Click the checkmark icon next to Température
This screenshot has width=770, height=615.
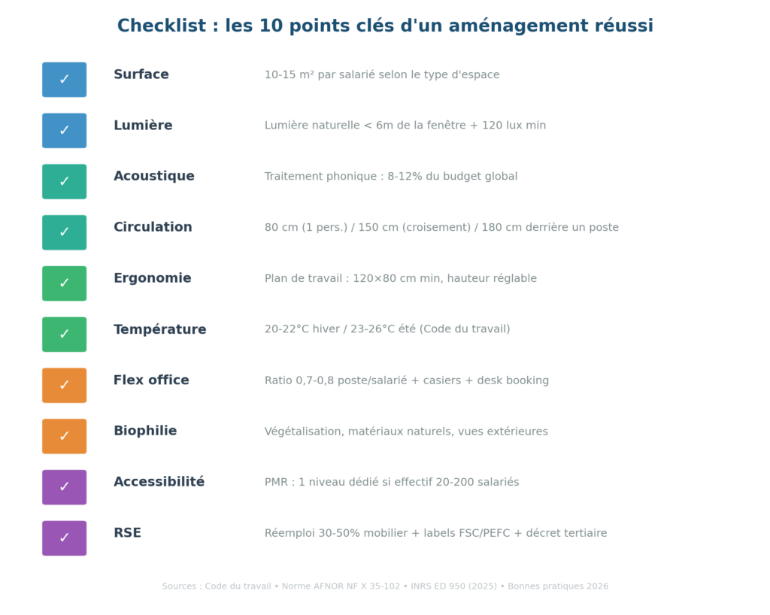pos(64,335)
